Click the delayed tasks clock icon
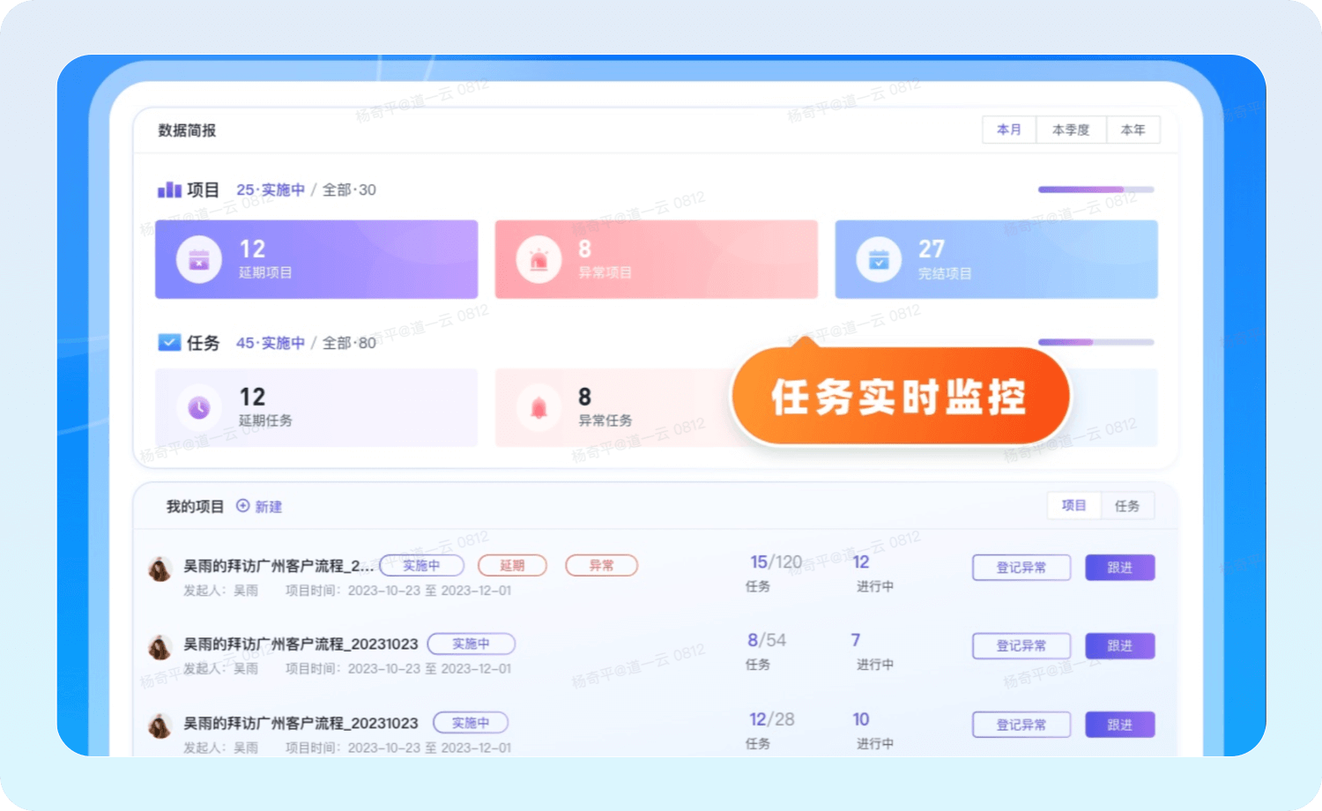This screenshot has width=1322, height=811. click(x=199, y=407)
